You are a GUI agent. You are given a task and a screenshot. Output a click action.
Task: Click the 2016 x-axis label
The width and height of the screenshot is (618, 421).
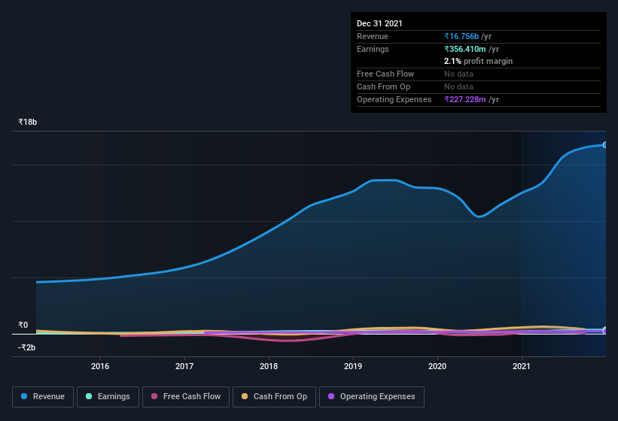(x=100, y=366)
